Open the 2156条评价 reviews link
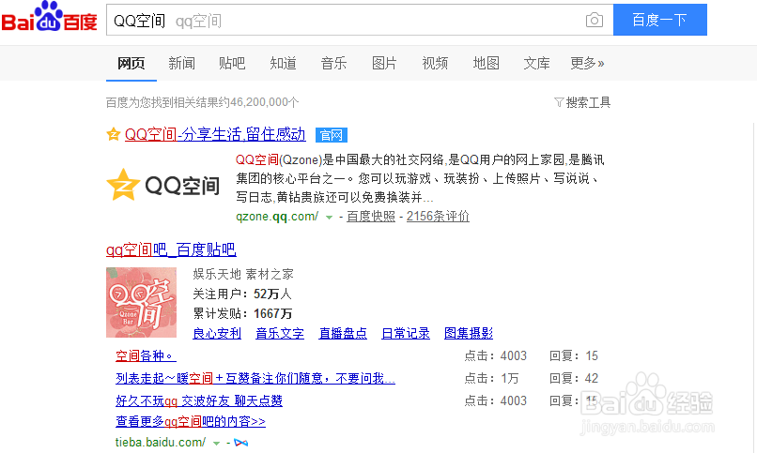 [438, 217]
